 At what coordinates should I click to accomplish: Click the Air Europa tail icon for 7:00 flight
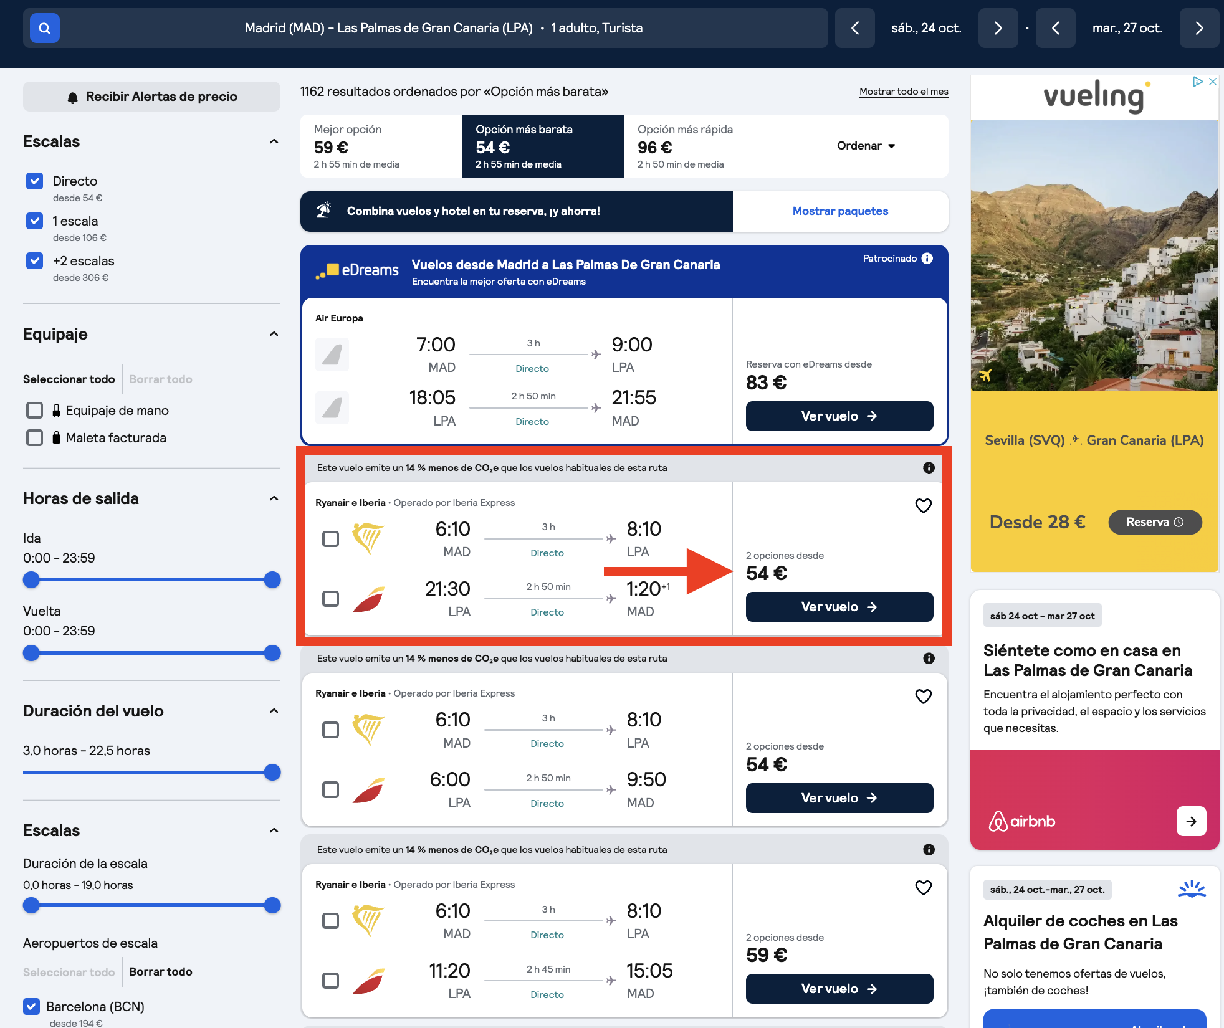tap(332, 355)
